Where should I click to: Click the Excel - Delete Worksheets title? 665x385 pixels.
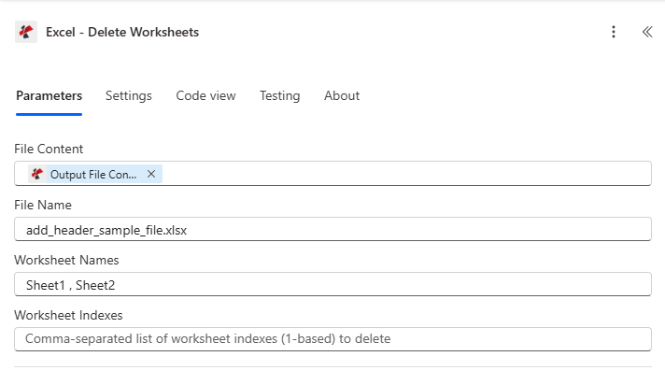(122, 33)
